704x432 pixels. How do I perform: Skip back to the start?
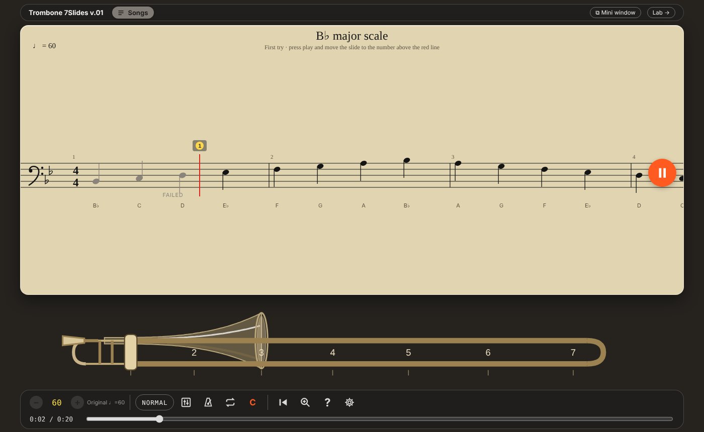pyautogui.click(x=283, y=402)
